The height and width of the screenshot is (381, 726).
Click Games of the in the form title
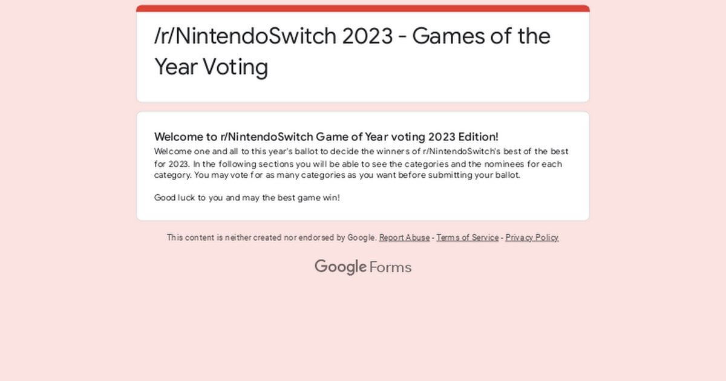point(481,36)
